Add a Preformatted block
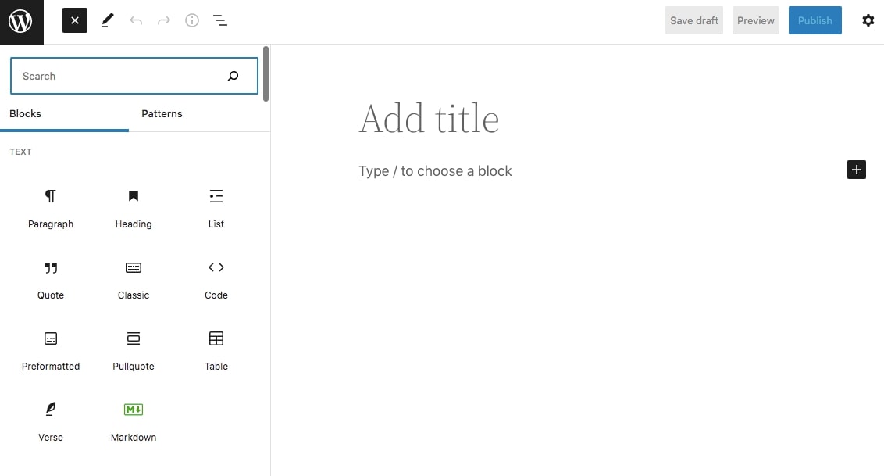The width and height of the screenshot is (884, 476). (x=51, y=350)
